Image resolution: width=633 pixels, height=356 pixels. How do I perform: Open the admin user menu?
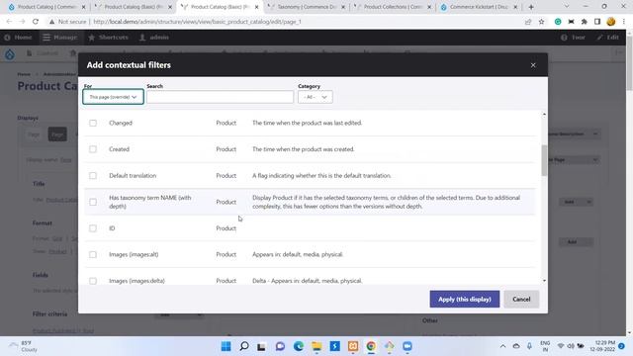pyautogui.click(x=154, y=38)
